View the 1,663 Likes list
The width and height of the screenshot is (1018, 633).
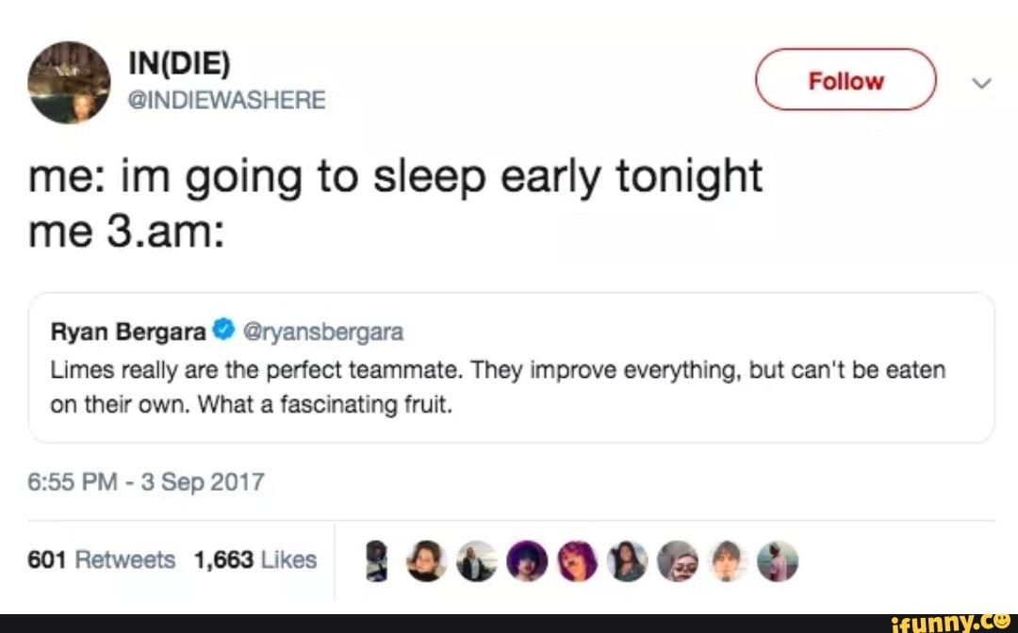point(254,560)
